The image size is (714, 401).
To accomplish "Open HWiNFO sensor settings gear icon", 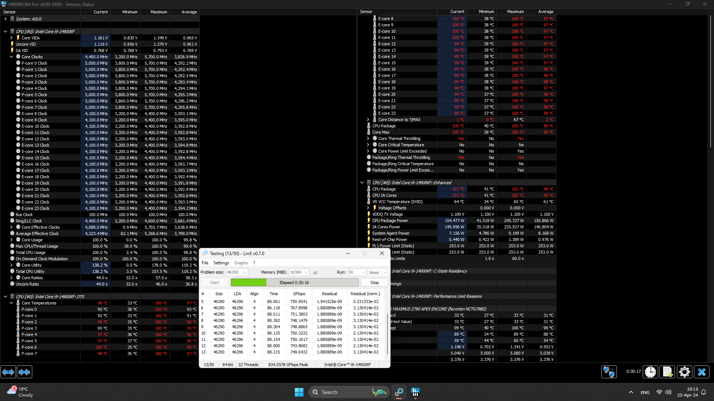I will click(685, 372).
